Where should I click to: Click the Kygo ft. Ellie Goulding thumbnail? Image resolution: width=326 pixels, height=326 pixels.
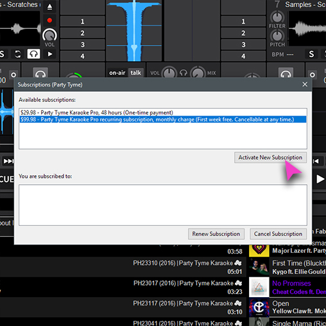click(259, 267)
